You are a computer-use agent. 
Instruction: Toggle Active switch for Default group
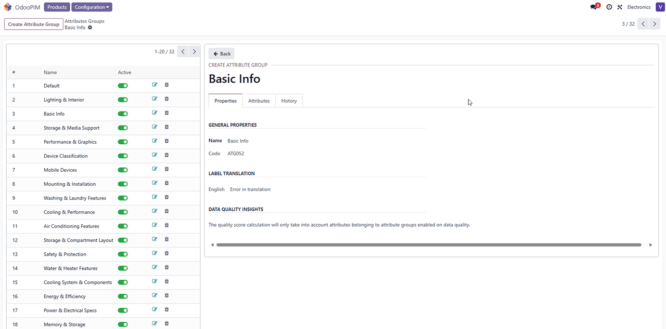[123, 86]
